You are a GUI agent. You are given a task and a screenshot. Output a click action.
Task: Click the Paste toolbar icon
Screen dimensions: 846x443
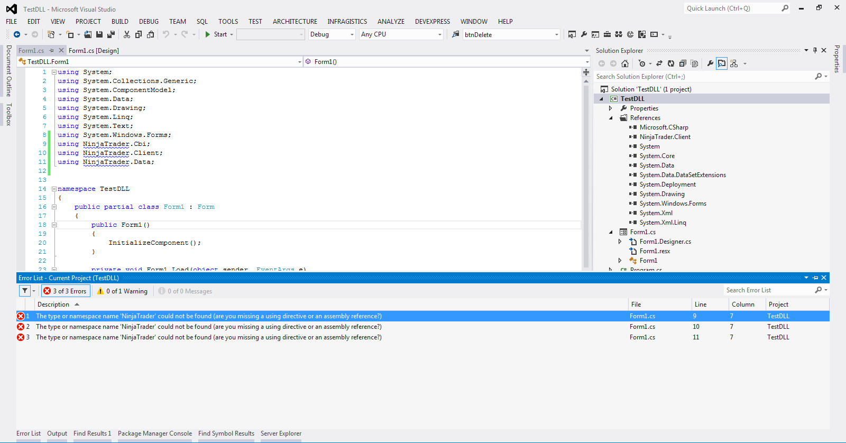(x=150, y=34)
